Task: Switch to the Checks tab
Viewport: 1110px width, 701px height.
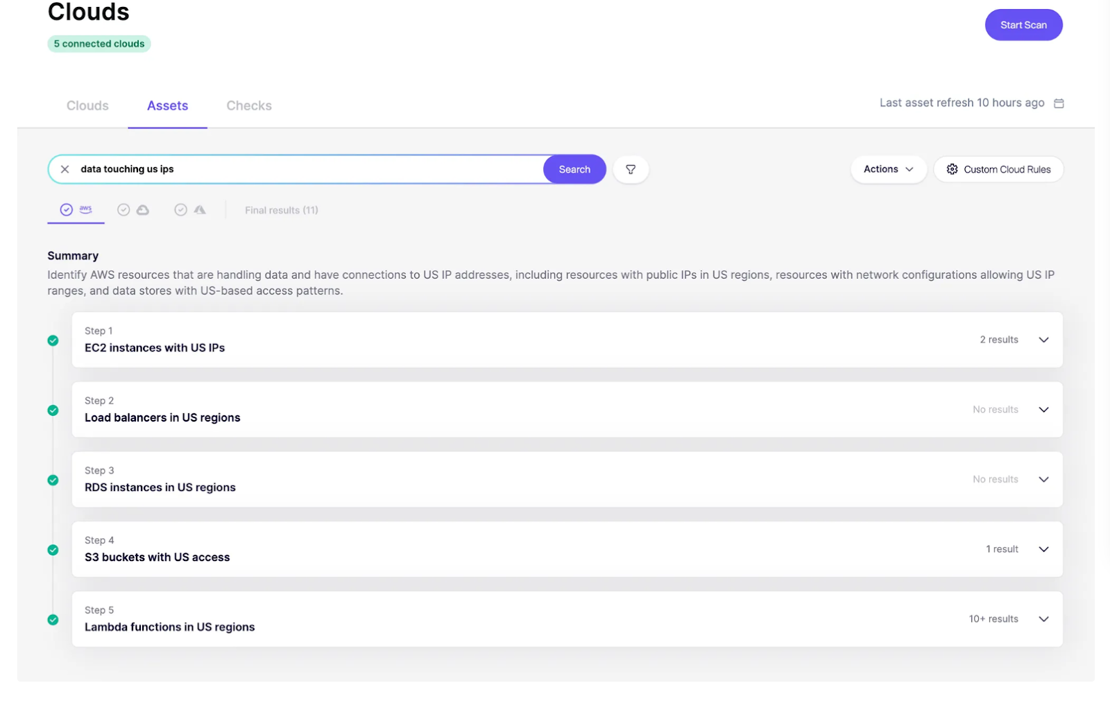Action: tap(249, 106)
